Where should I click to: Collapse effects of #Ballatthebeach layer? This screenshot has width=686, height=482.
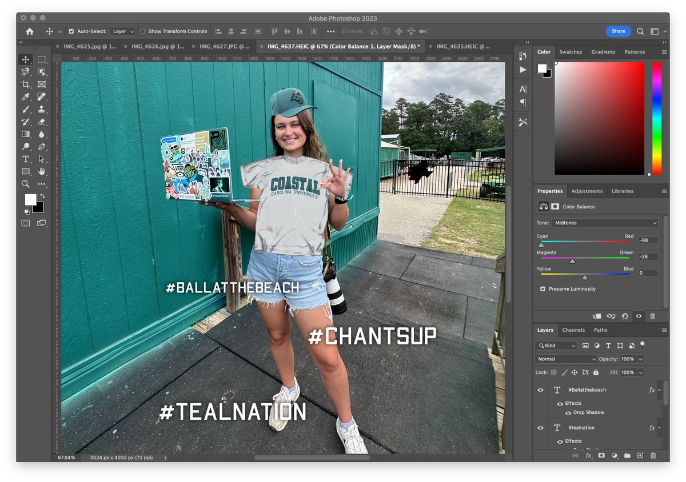pos(659,390)
